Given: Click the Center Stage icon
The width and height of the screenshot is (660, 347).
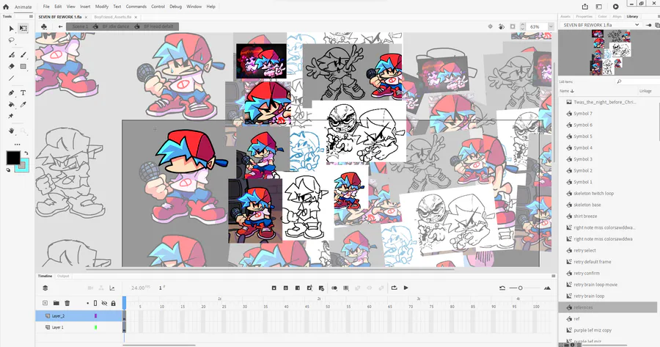Looking at the screenshot, I should pyautogui.click(x=490, y=26).
